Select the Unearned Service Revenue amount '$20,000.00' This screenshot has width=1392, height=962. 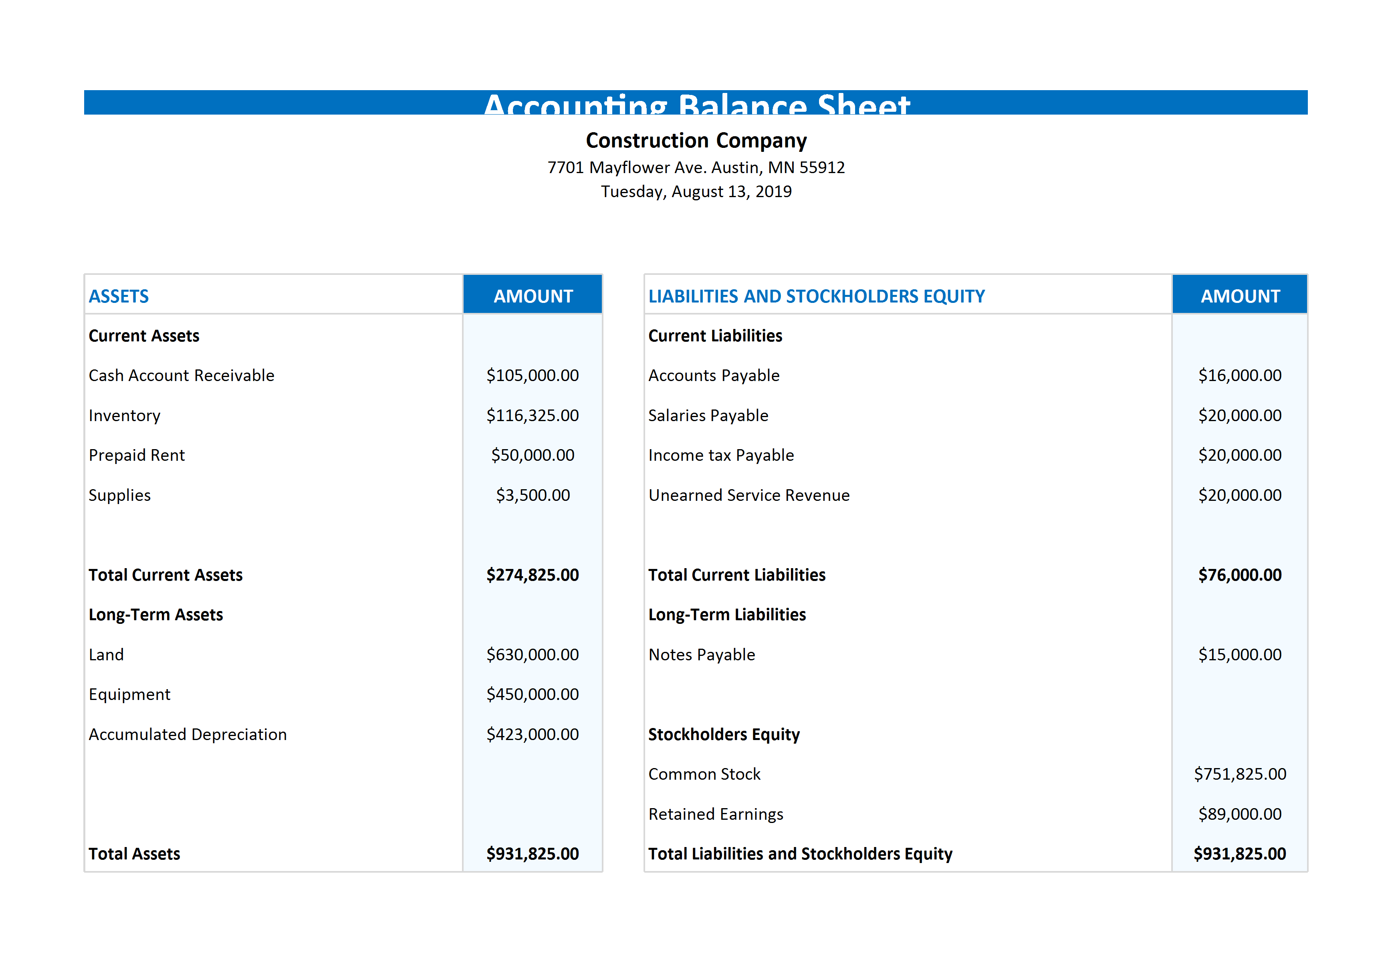click(1240, 496)
